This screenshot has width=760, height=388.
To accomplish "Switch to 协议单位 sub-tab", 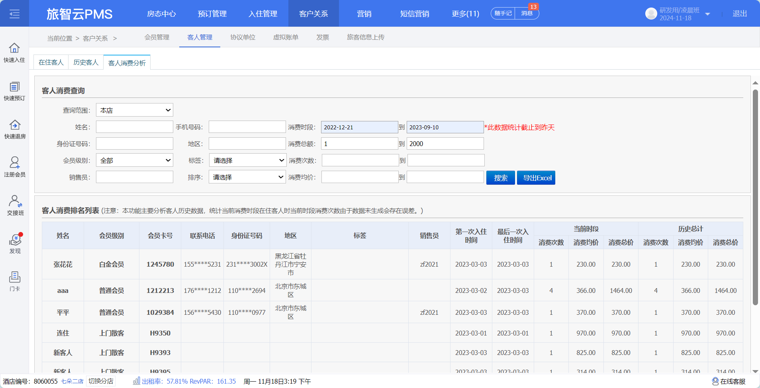I will tap(243, 37).
